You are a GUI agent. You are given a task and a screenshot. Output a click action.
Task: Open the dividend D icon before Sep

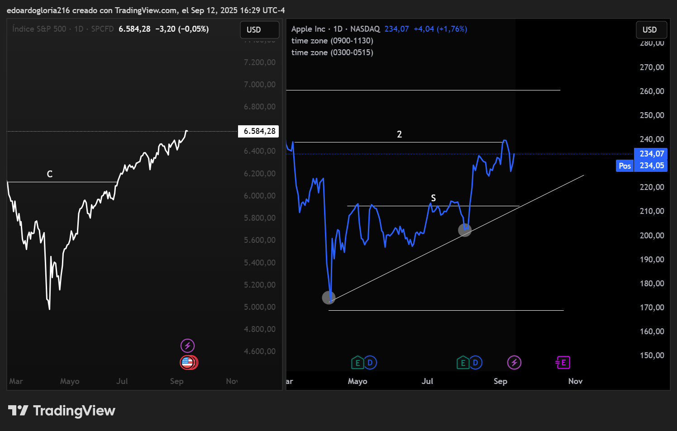point(476,363)
